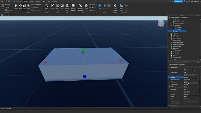Screen dimensions: 201x113
Task: Click the Undo arrow in the title bar
Action: [x=20, y=1]
